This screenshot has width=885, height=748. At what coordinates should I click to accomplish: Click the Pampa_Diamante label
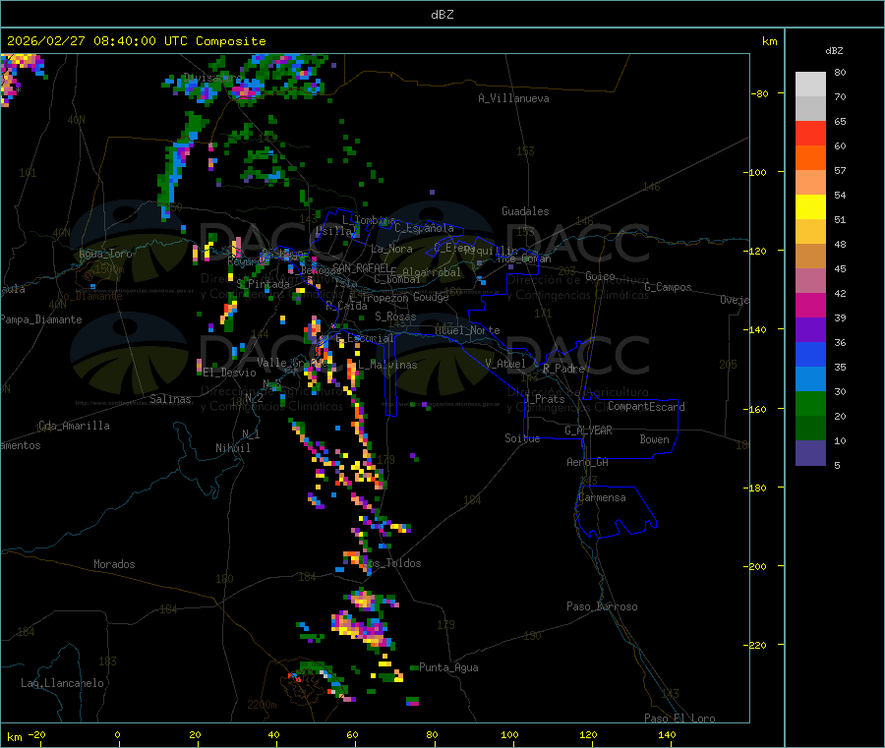point(40,319)
